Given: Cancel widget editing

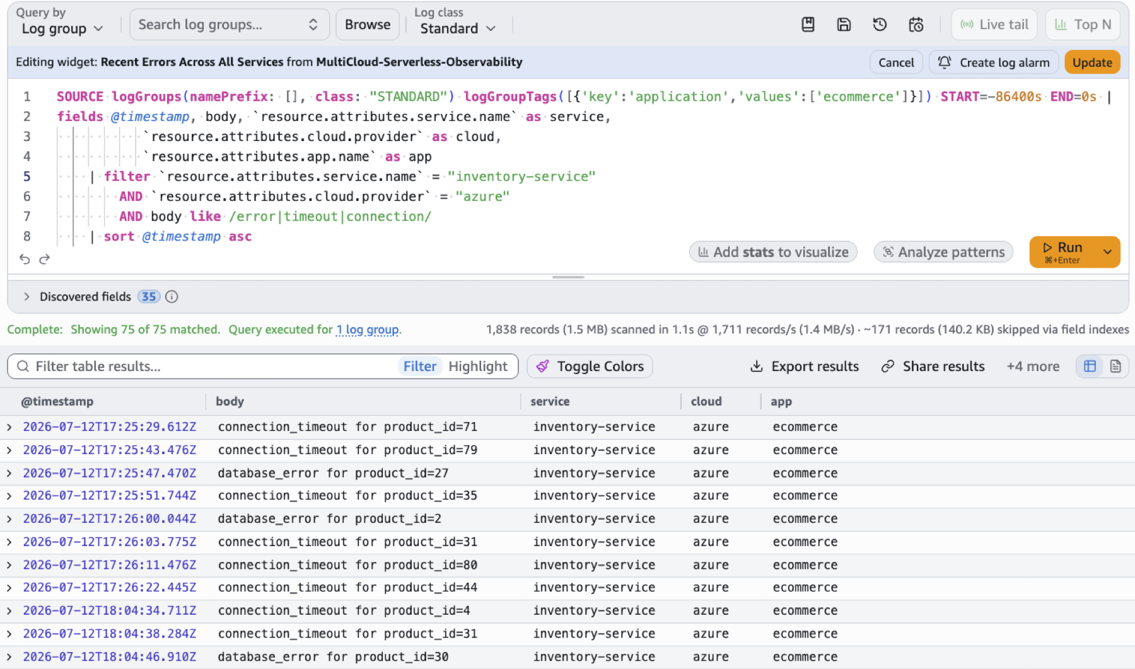Looking at the screenshot, I should [x=896, y=62].
